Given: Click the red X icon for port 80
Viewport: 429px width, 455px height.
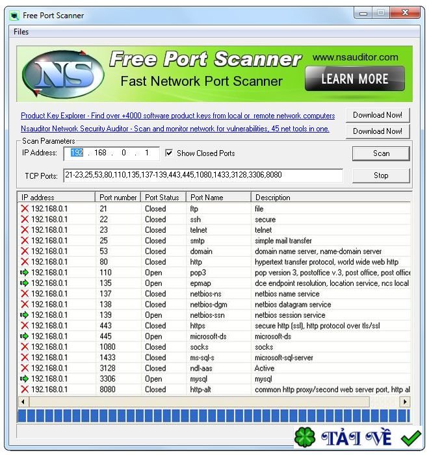Looking at the screenshot, I should (25, 262).
